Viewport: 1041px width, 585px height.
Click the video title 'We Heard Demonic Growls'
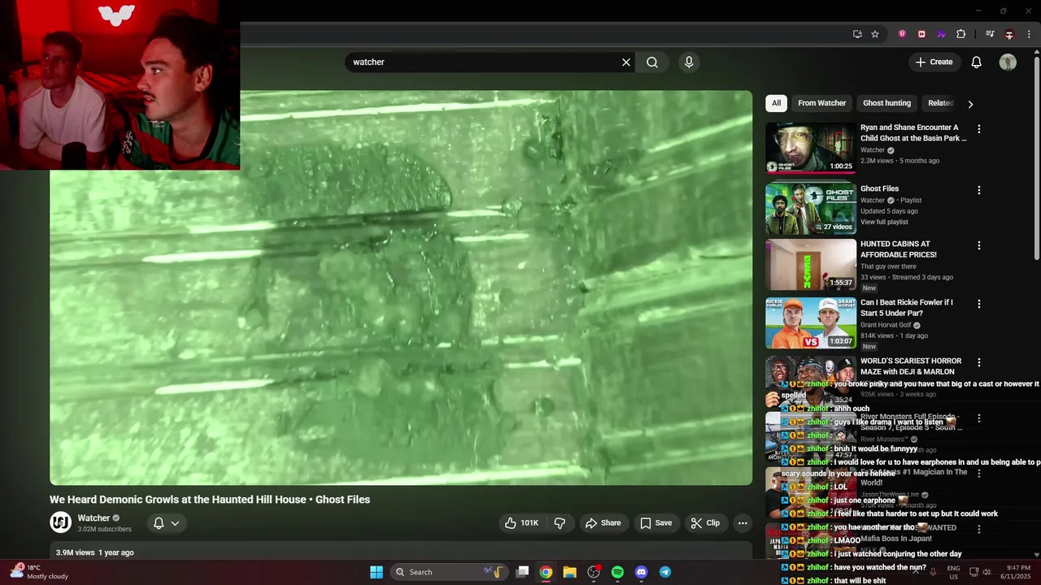tap(210, 500)
